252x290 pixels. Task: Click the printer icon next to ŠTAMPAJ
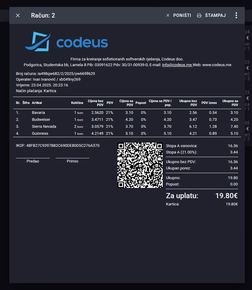point(199,15)
